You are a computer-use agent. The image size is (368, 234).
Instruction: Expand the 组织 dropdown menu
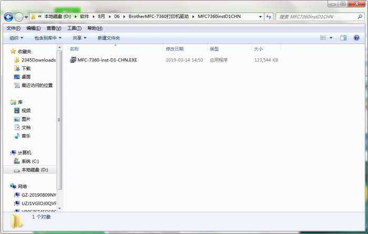[16, 38]
